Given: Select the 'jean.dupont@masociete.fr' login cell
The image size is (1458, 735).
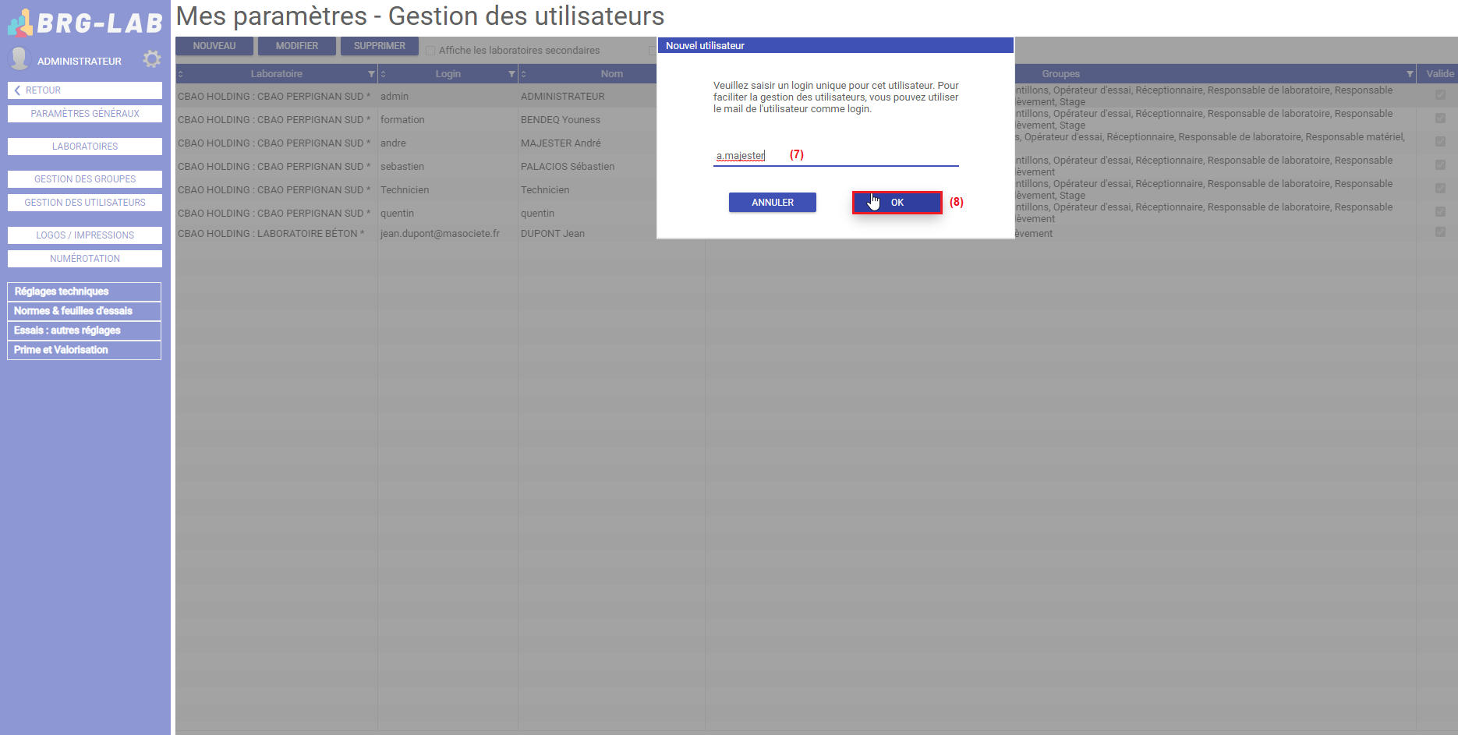Looking at the screenshot, I should [x=448, y=233].
